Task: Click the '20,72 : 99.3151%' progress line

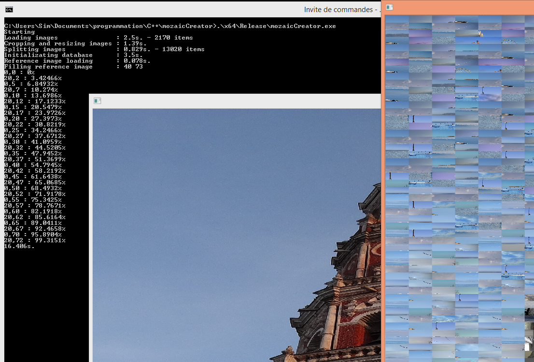Action: 35,240
